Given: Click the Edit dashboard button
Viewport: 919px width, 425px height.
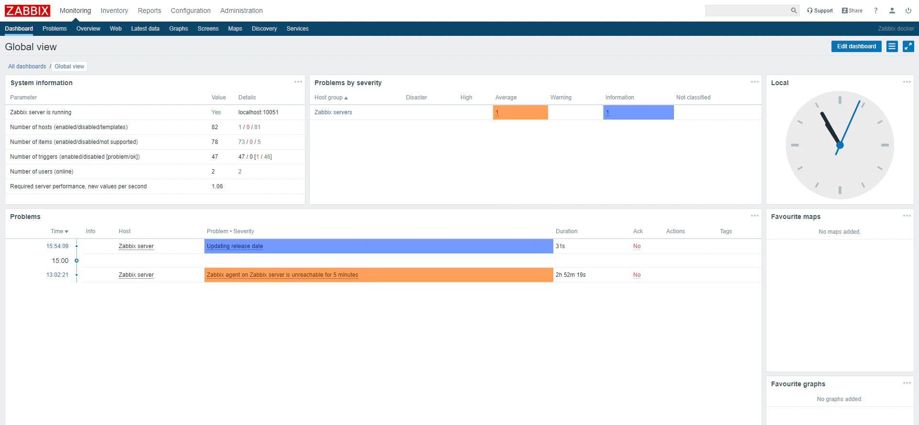Looking at the screenshot, I should pos(856,46).
